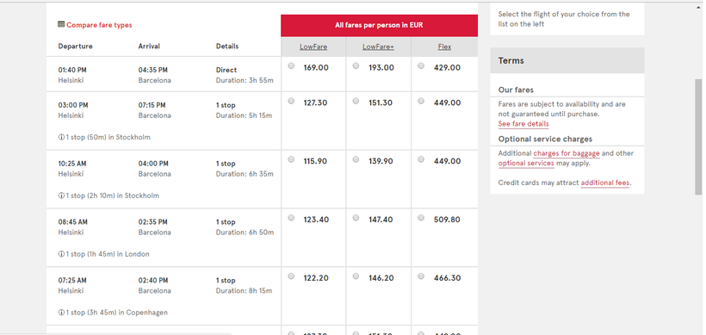Click the page vertical scrollbar thumb
Image resolution: width=706 pixels, height=335 pixels.
[698, 137]
